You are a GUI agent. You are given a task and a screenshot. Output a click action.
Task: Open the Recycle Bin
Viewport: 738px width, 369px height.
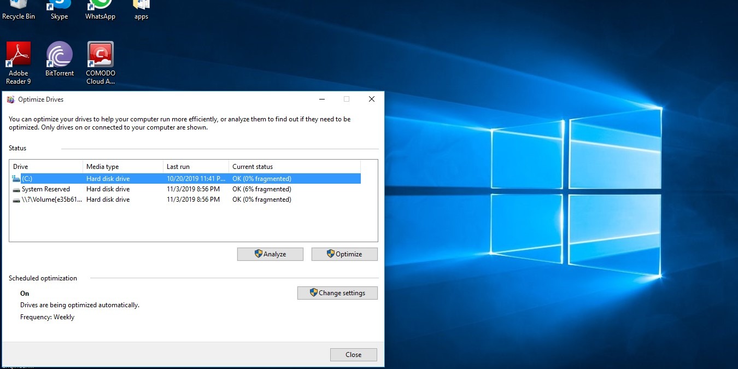(x=18, y=7)
